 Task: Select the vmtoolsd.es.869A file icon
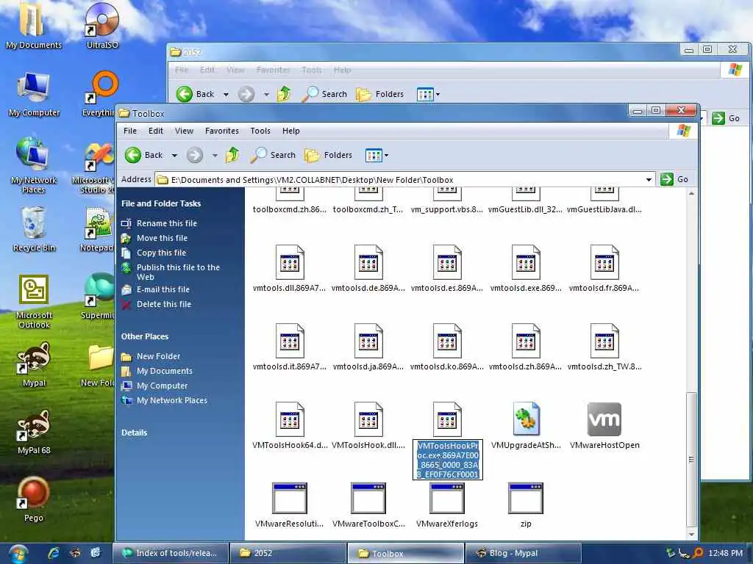pos(447,262)
